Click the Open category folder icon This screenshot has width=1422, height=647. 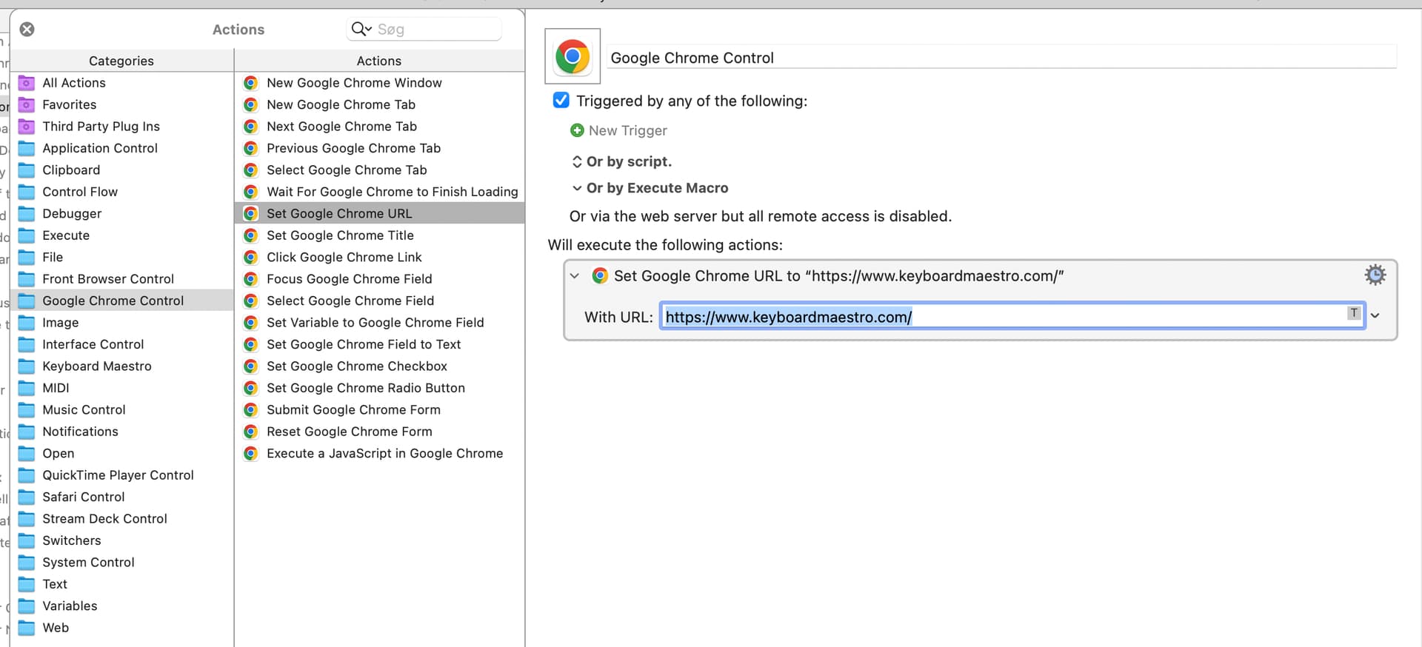pyautogui.click(x=27, y=454)
